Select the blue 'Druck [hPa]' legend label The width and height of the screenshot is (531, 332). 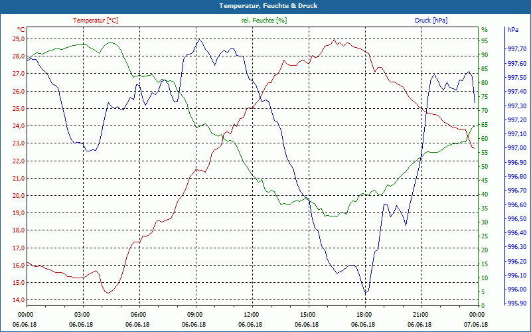(x=431, y=21)
